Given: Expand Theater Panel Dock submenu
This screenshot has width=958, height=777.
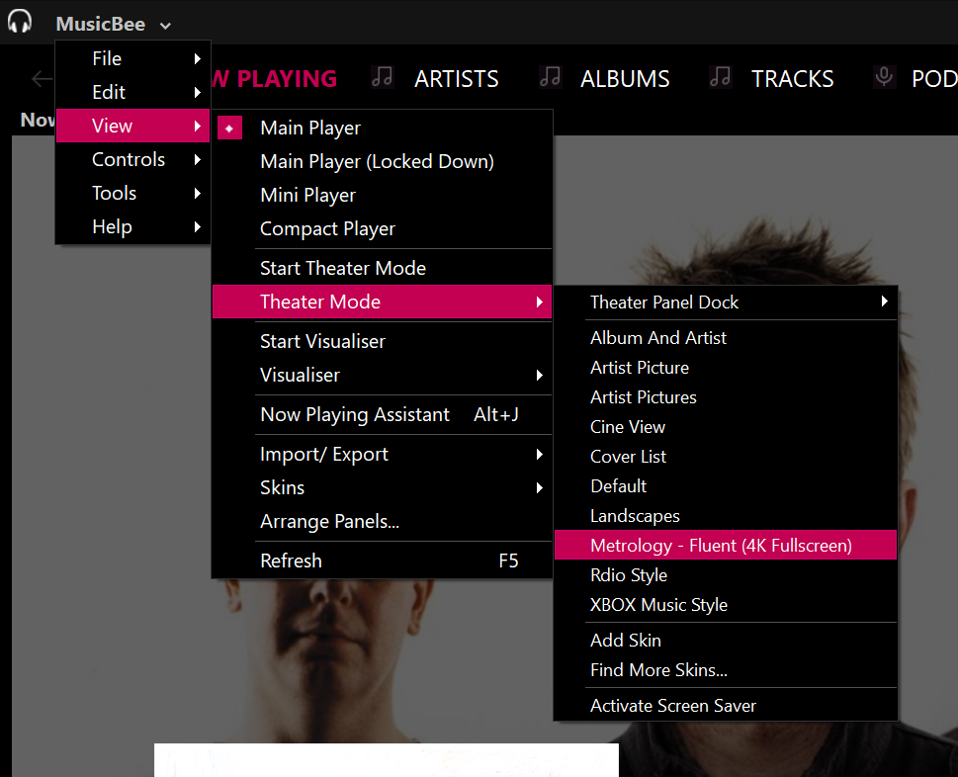Looking at the screenshot, I should coord(726,302).
